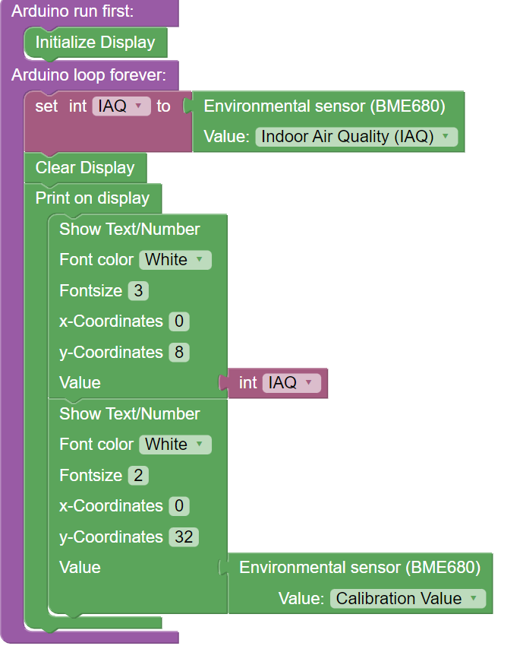The width and height of the screenshot is (523, 649).
Task: Click x-Coordinates 0 field in first text block
Action: tap(179, 321)
